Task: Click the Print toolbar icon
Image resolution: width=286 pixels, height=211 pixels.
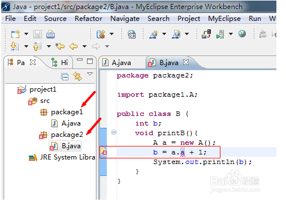Action: [50, 35]
